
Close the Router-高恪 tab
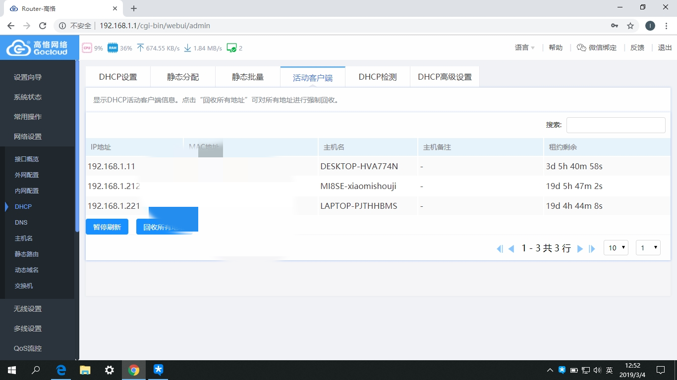click(x=115, y=8)
